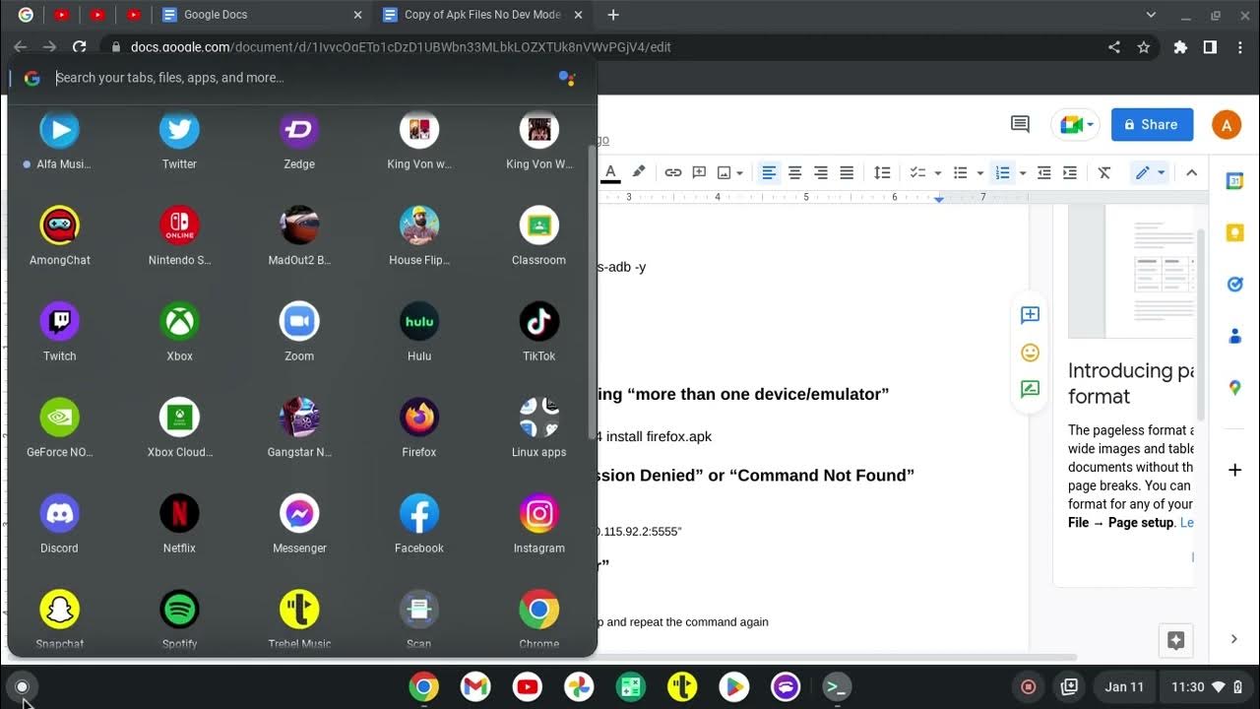The width and height of the screenshot is (1260, 709).
Task: Open the Linux apps folder
Action: coord(538,418)
